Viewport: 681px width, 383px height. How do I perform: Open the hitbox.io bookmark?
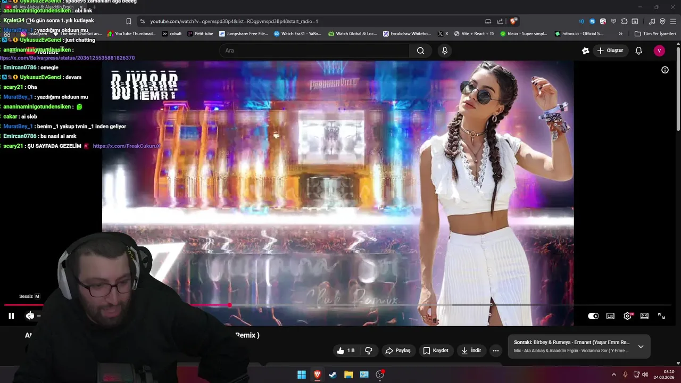click(579, 34)
